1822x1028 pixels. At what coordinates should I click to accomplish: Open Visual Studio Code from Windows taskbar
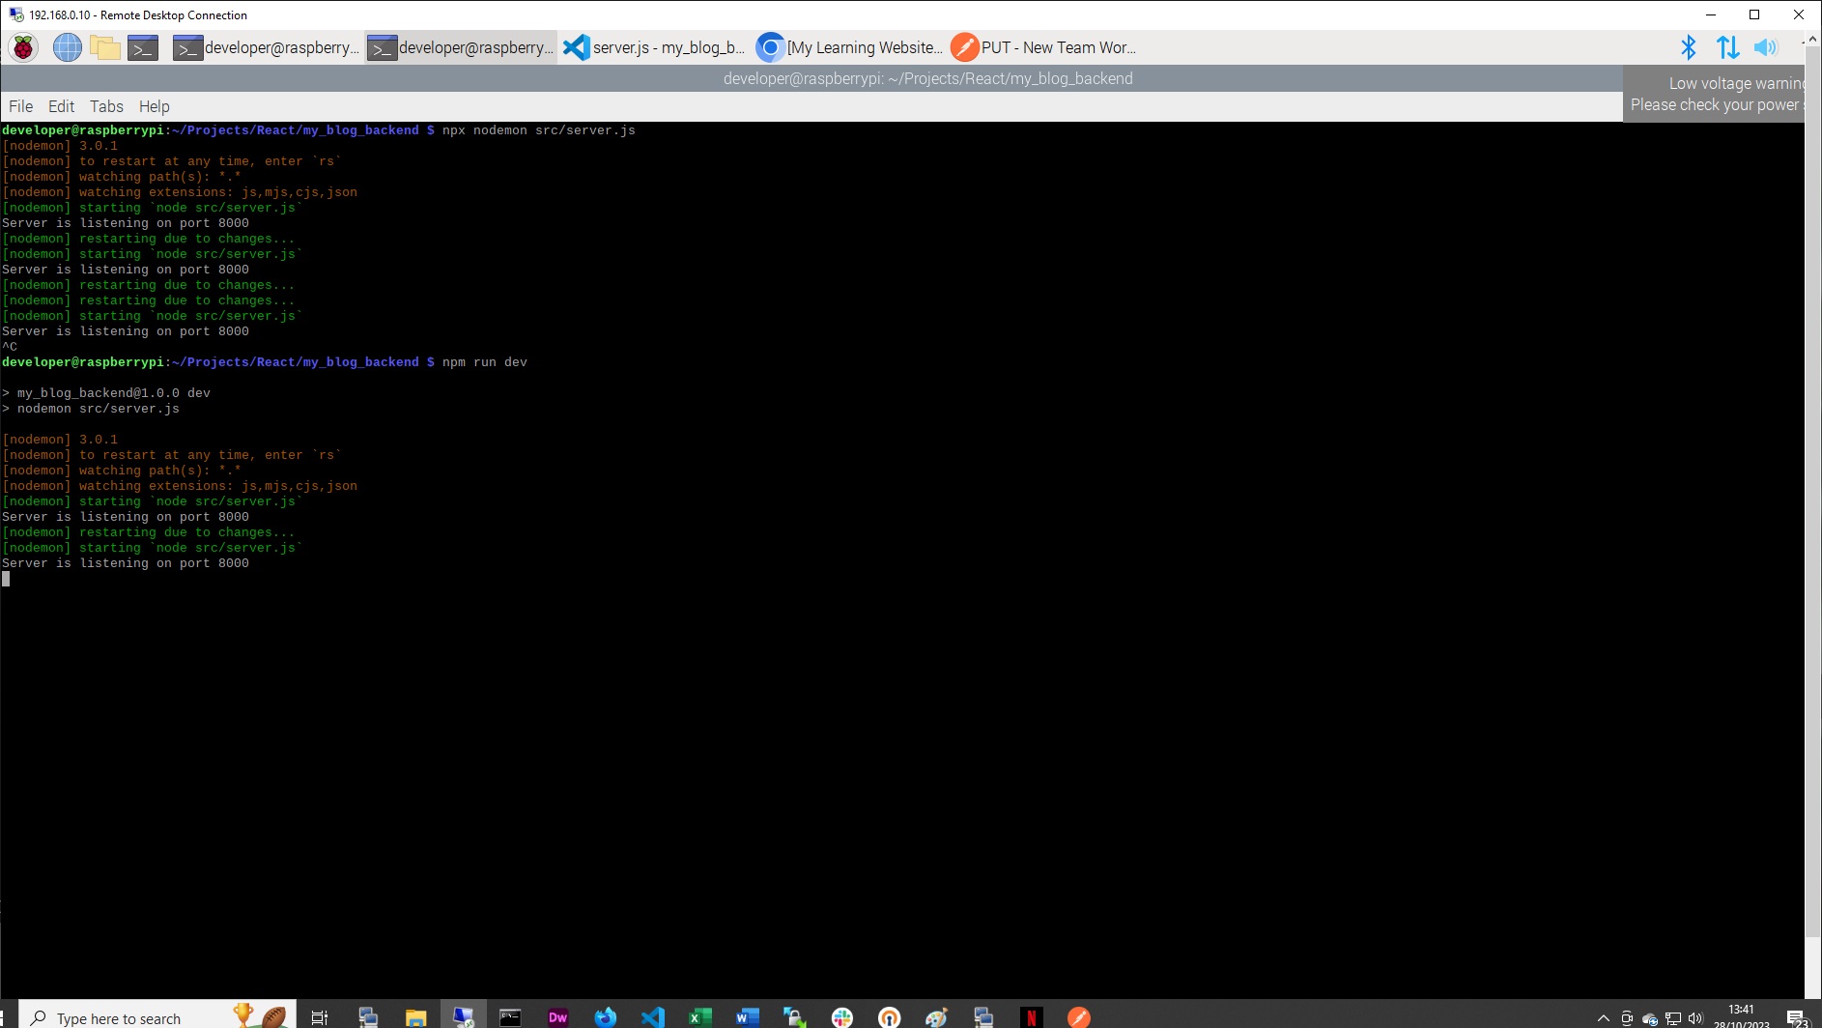pos(652,1017)
